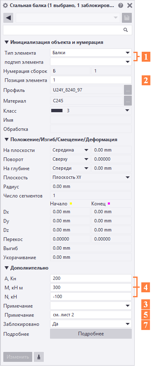The width and height of the screenshot is (157, 366).
Task: Click the brush icon beside Изменить
Action: click(x=39, y=357)
